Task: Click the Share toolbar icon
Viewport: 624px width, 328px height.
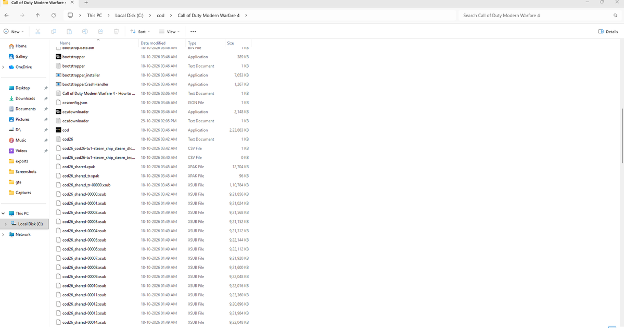Action: tap(100, 31)
